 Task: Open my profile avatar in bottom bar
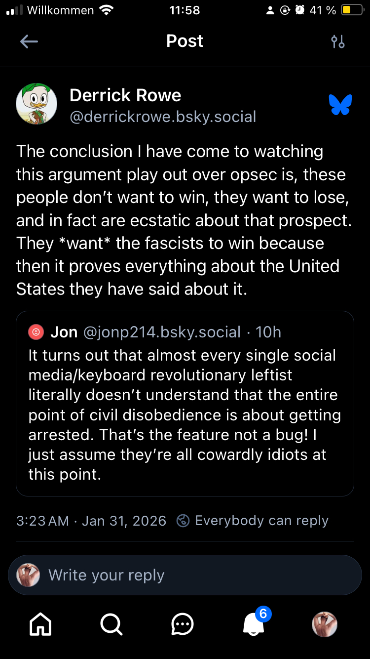325,624
